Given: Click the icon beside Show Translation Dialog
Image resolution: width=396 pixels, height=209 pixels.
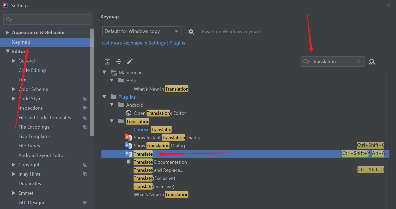Looking at the screenshot, I should [x=128, y=145].
